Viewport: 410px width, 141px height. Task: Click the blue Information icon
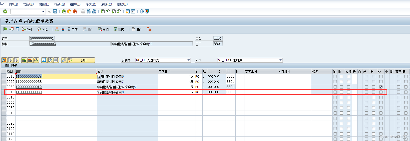click(x=44, y=60)
